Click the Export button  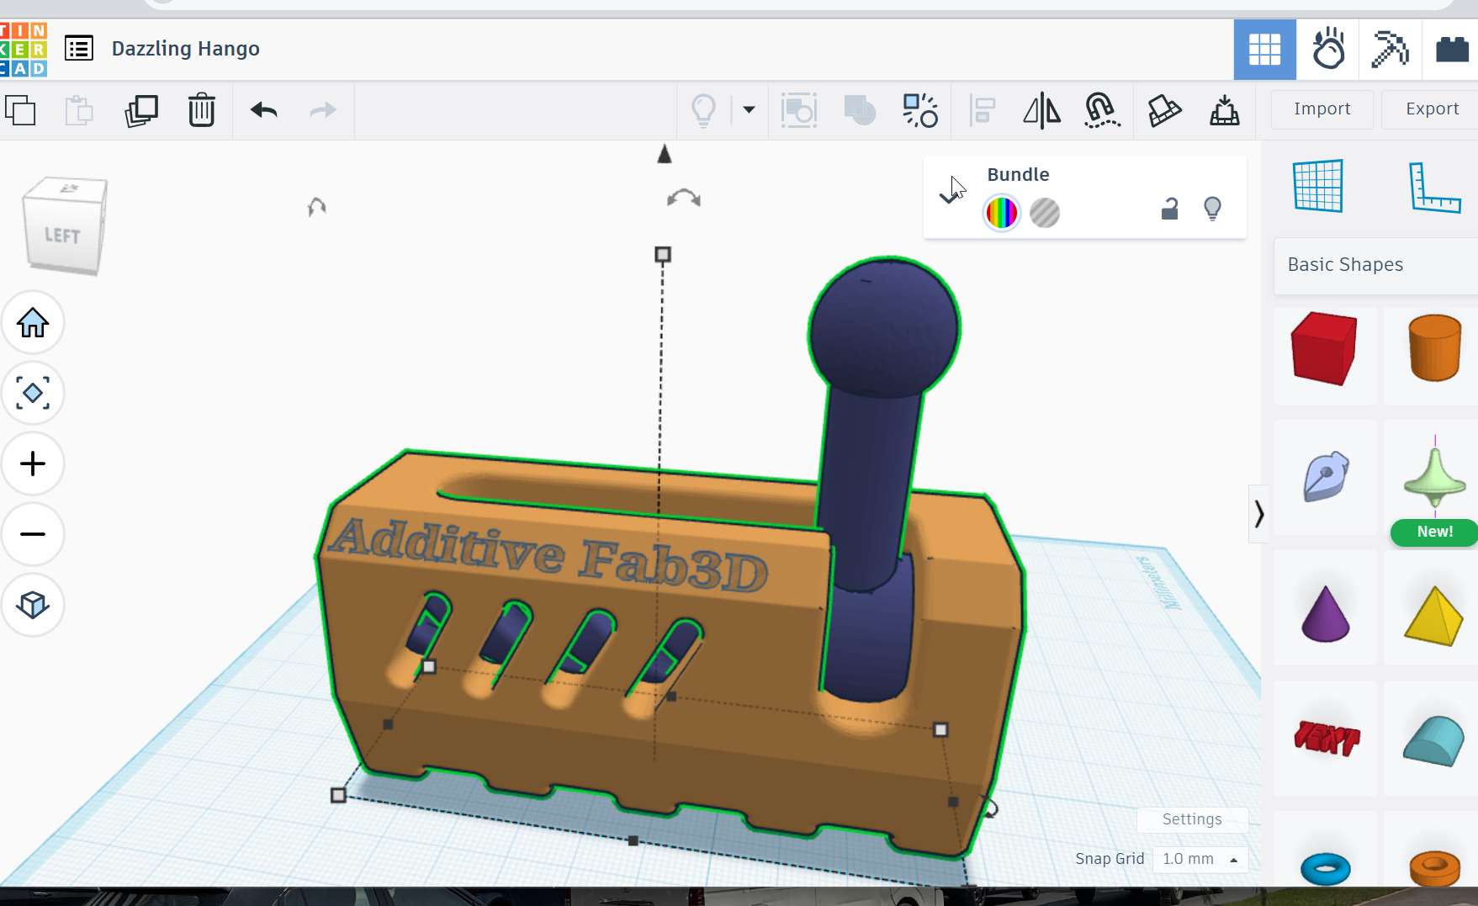1432,109
